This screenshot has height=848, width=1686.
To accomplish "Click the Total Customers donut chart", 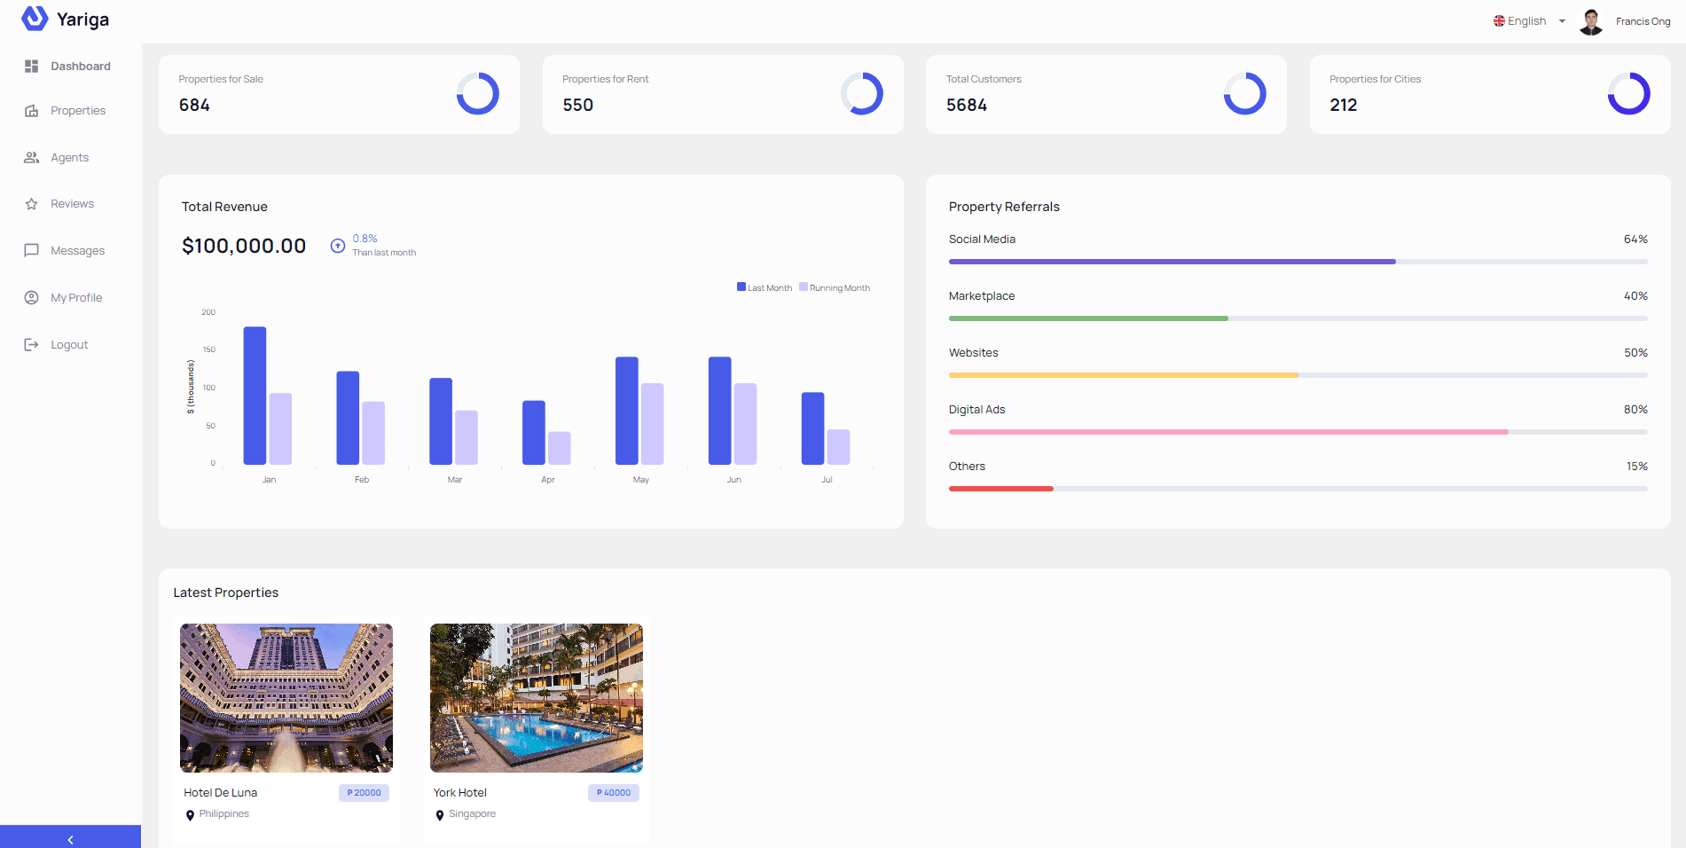I will pyautogui.click(x=1245, y=94).
